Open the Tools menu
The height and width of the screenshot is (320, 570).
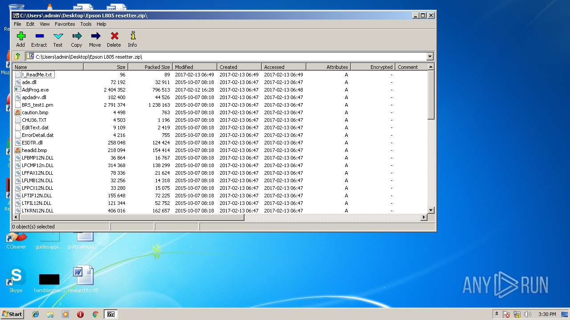coord(86,24)
